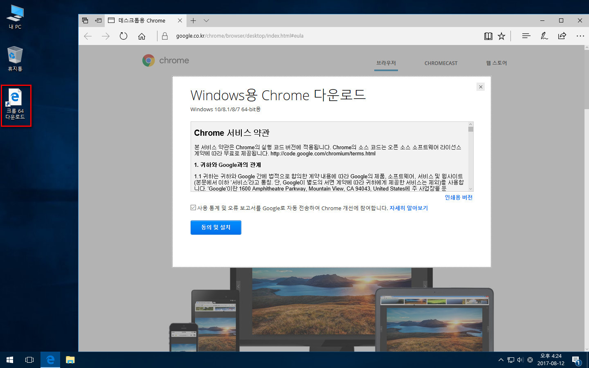This screenshot has width=589, height=368.
Task: Add page to favorites star
Action: [501, 36]
